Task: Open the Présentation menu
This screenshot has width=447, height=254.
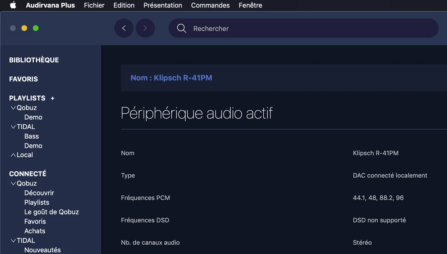Action: click(x=163, y=5)
